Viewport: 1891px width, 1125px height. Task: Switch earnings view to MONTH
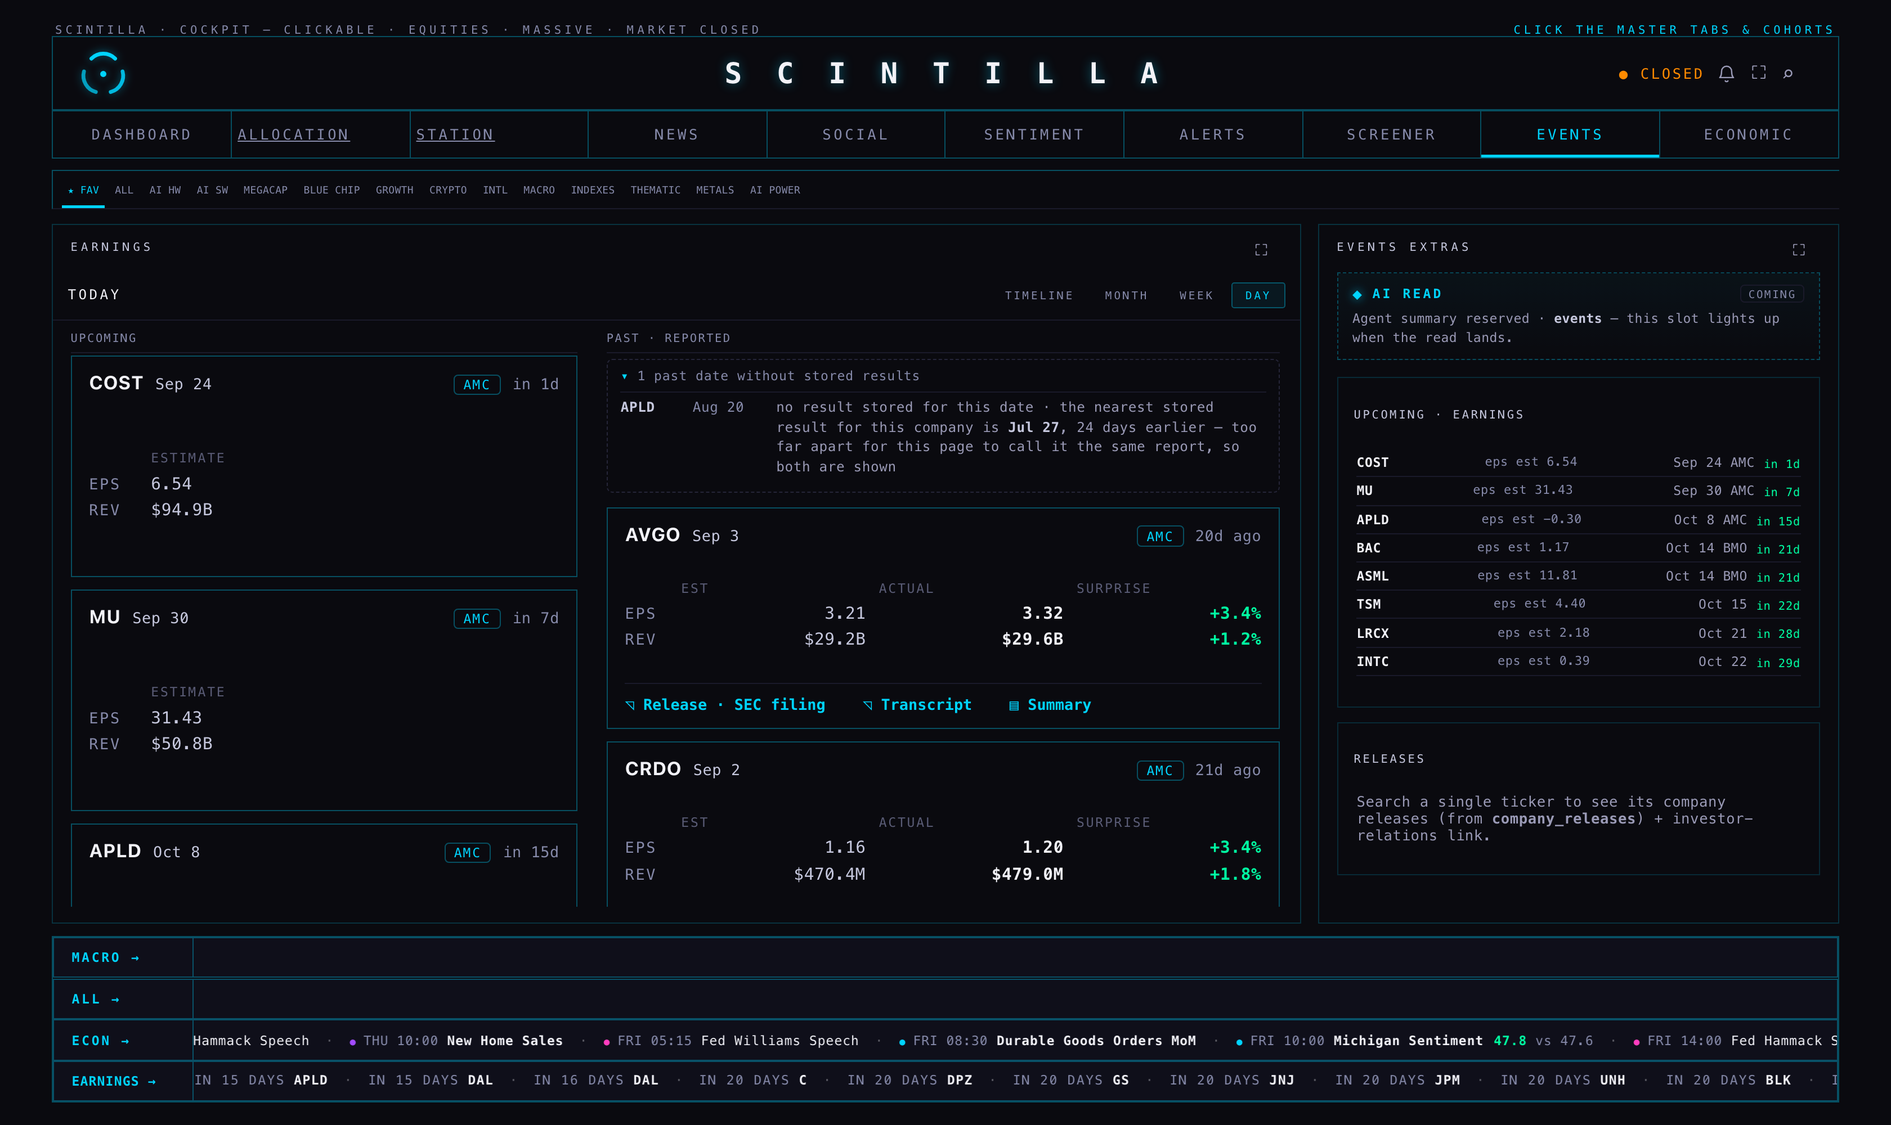click(x=1126, y=296)
